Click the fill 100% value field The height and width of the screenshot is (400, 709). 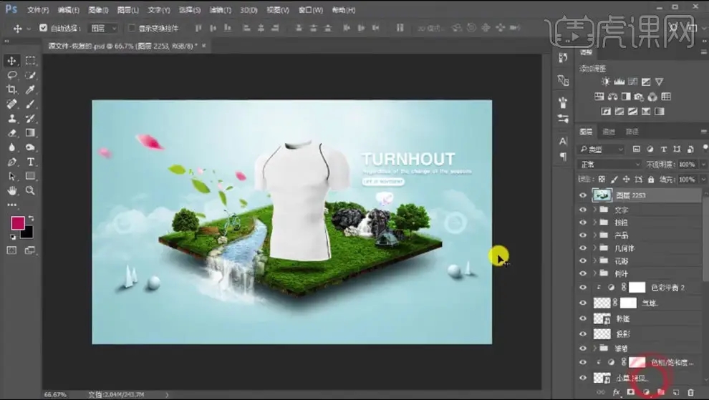687,180
